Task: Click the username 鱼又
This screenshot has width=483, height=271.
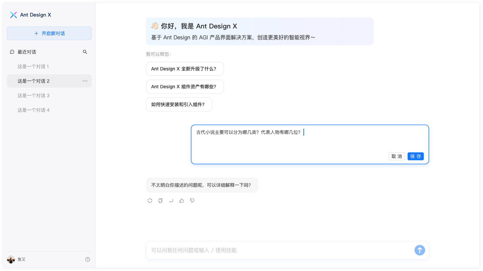Action: point(22,259)
